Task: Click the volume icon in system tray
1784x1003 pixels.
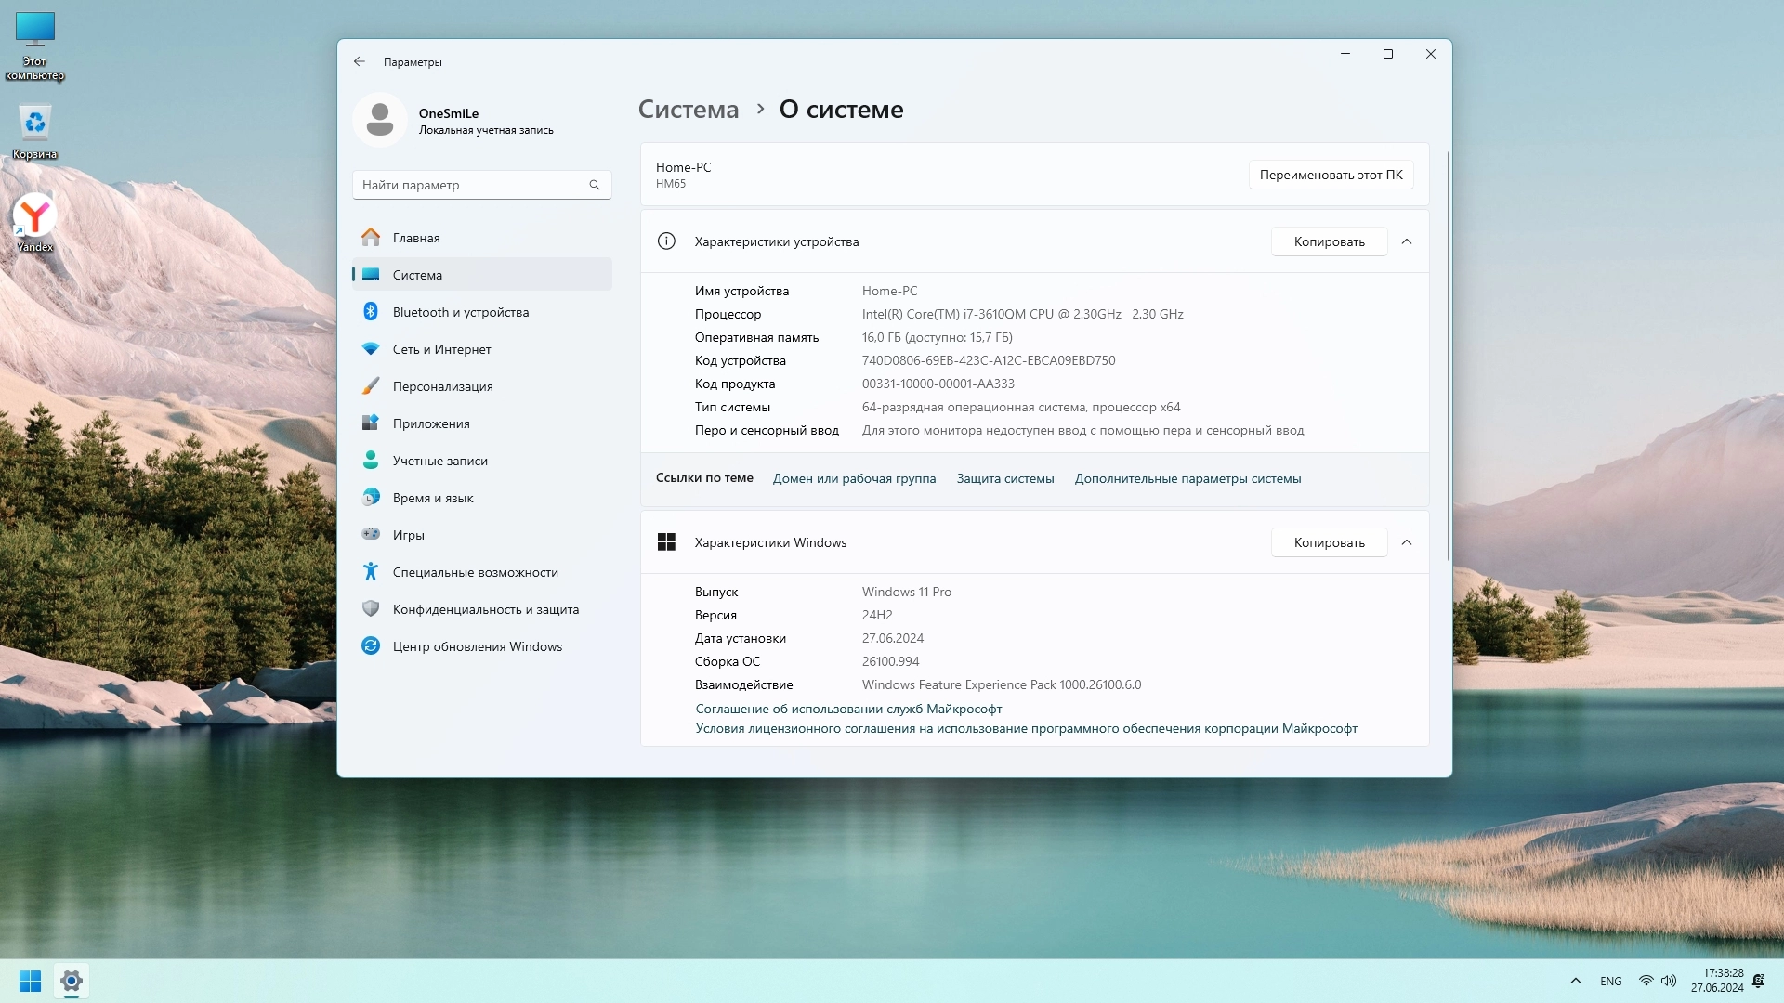Action: (1669, 981)
